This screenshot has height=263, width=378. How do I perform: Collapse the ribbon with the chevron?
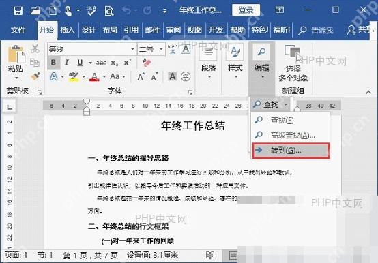click(368, 92)
